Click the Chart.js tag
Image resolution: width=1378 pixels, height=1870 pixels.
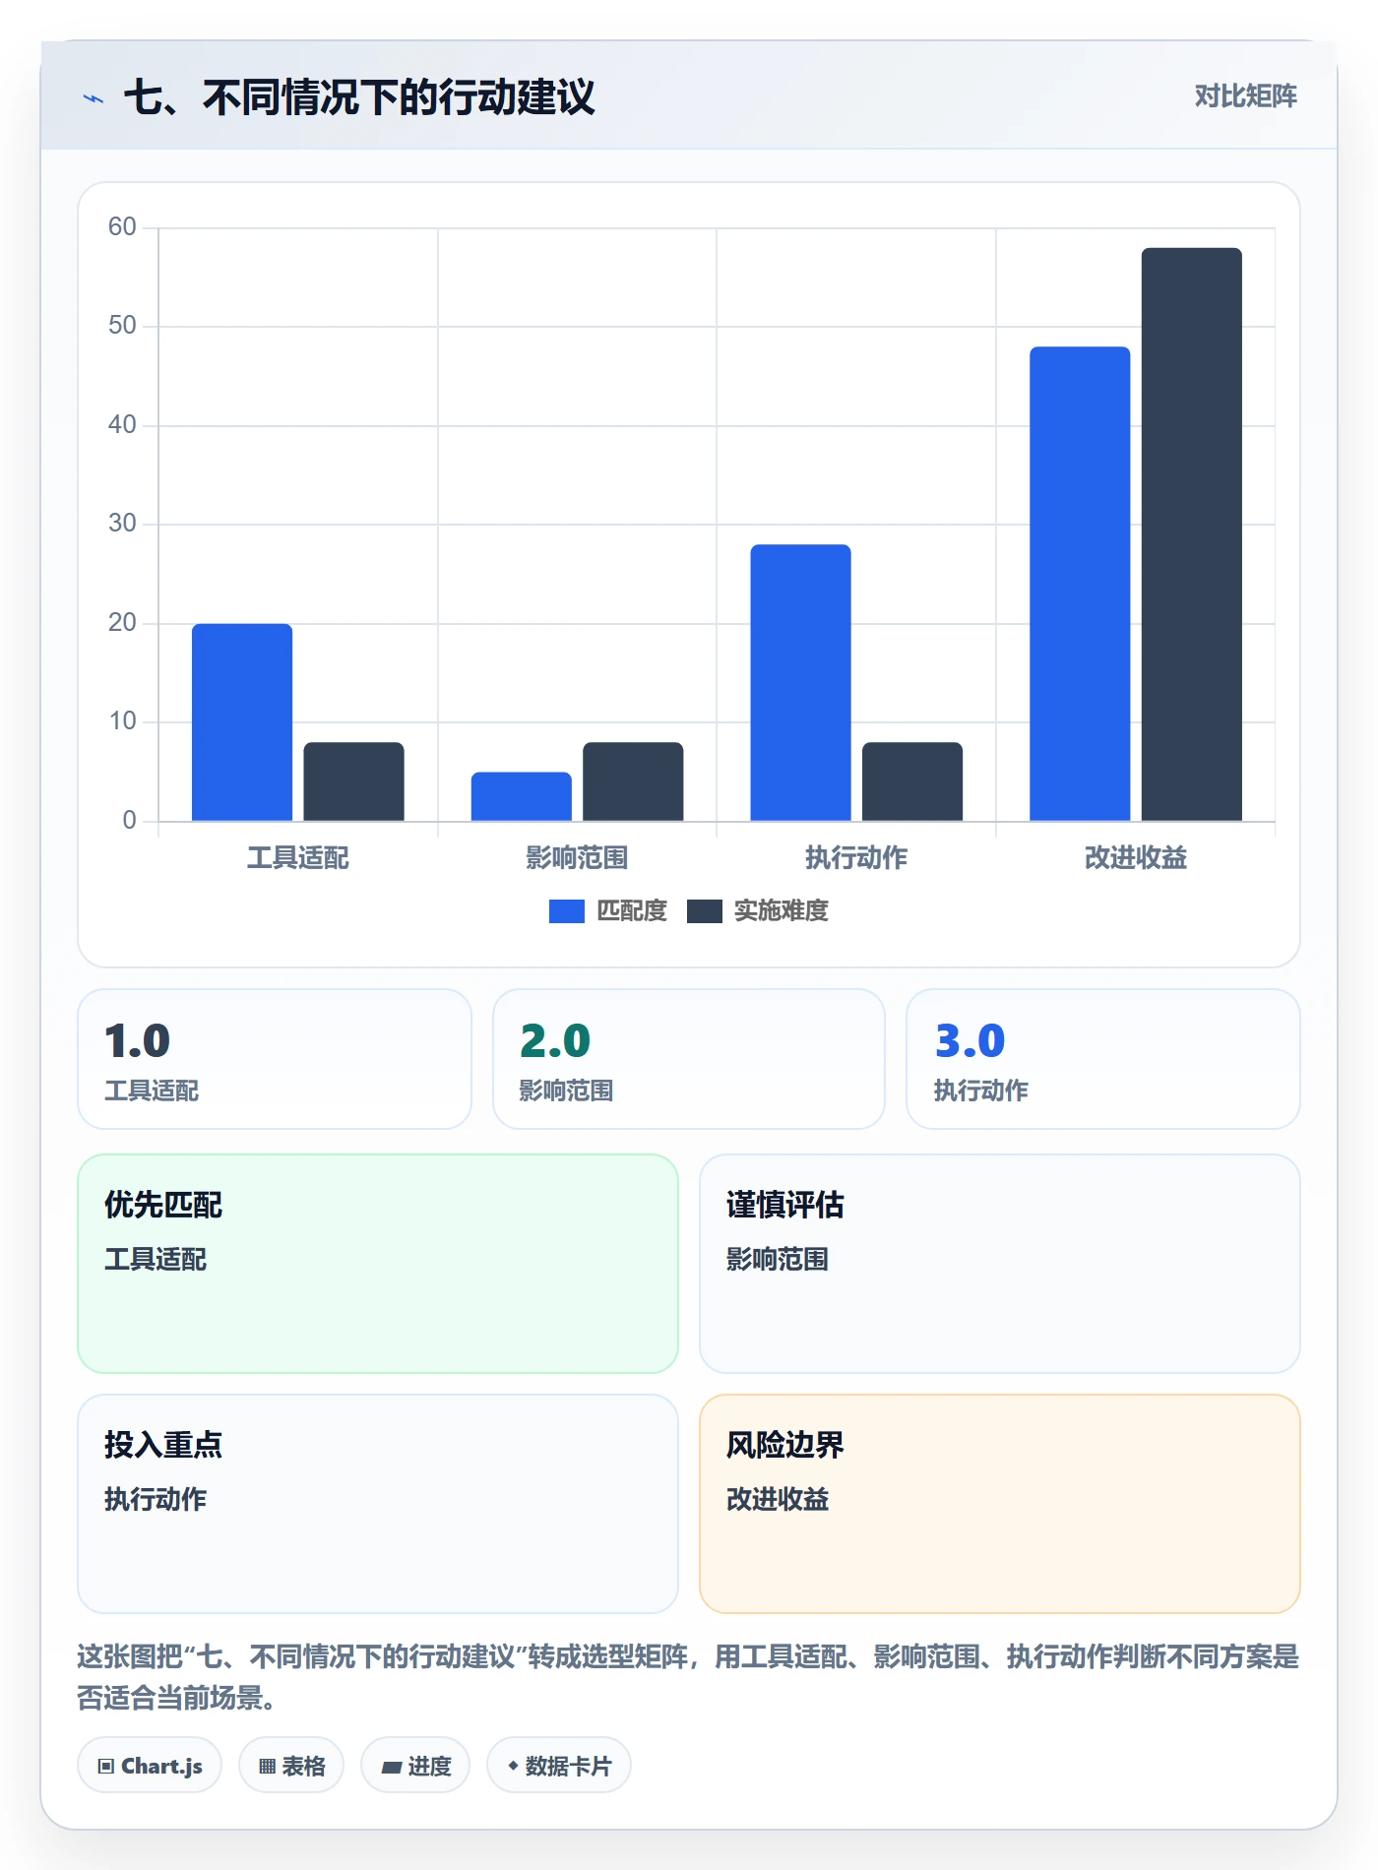150,1766
